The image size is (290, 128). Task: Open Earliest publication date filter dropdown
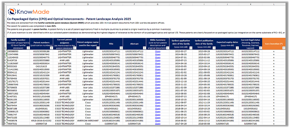[x=214, y=48]
